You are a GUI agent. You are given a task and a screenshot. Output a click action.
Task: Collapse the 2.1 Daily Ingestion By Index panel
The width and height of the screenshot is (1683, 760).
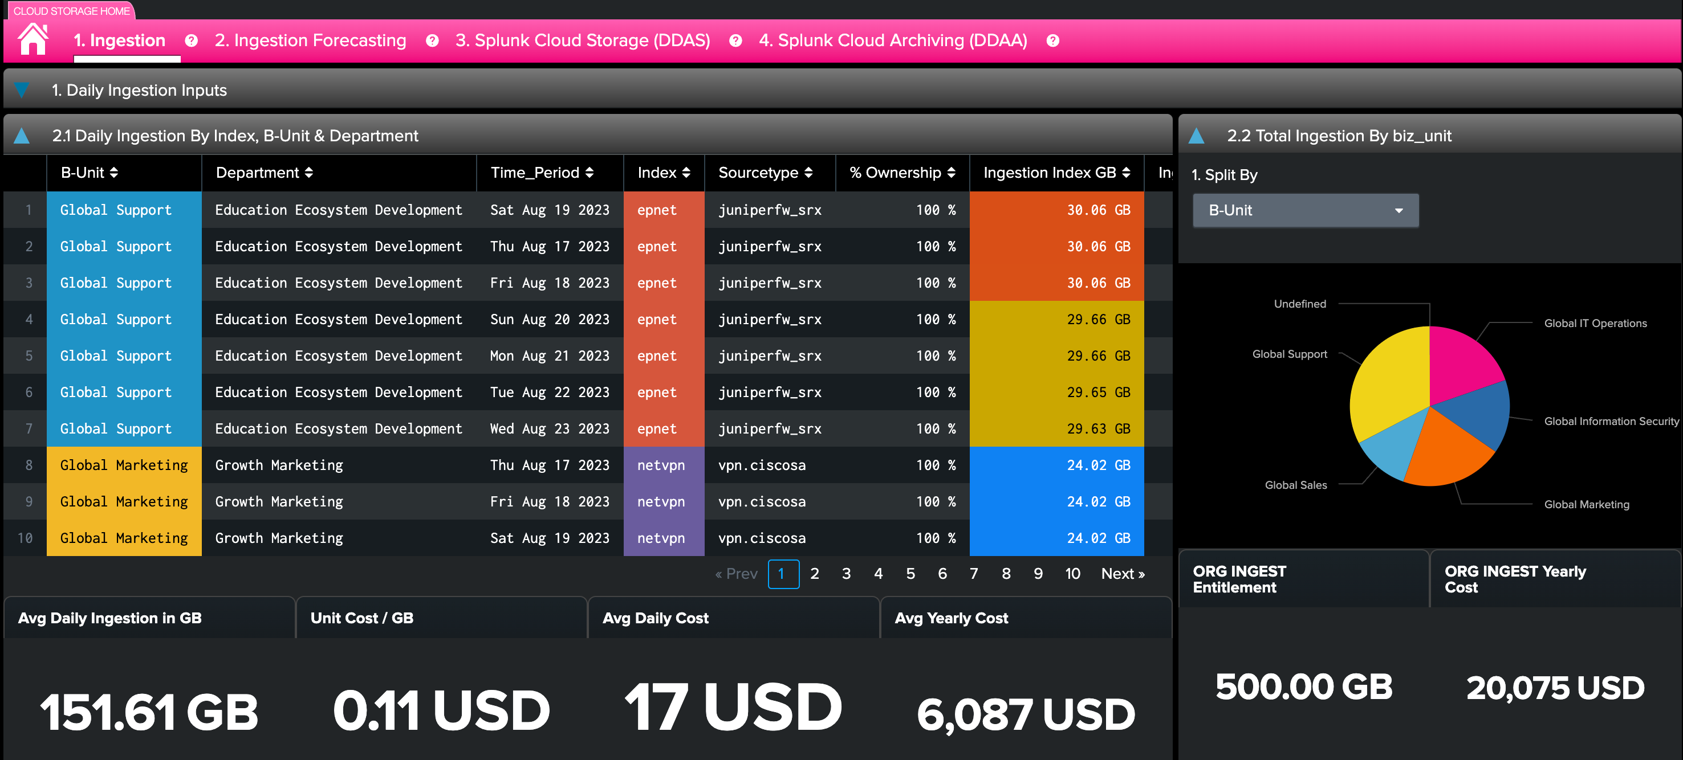click(x=22, y=135)
